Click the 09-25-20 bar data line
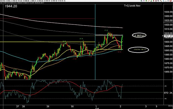The image size is (173, 109). 22,3
